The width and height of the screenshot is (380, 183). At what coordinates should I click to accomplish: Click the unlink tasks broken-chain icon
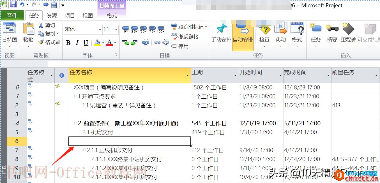(x=166, y=42)
